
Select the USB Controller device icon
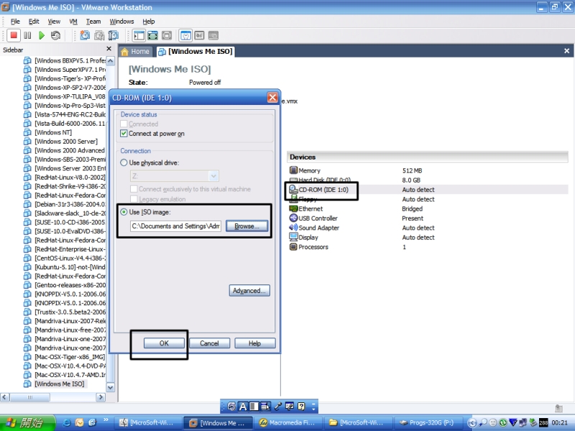[293, 218]
